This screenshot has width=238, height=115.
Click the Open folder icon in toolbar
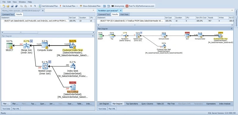(8, 6)
